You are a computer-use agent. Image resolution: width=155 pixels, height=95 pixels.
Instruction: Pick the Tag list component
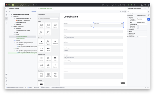click(48, 49)
